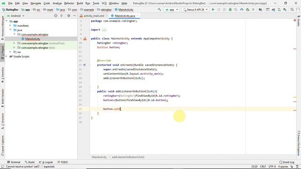
Task: Click the red error indicator at editor top-right
Action: pos(295,20)
